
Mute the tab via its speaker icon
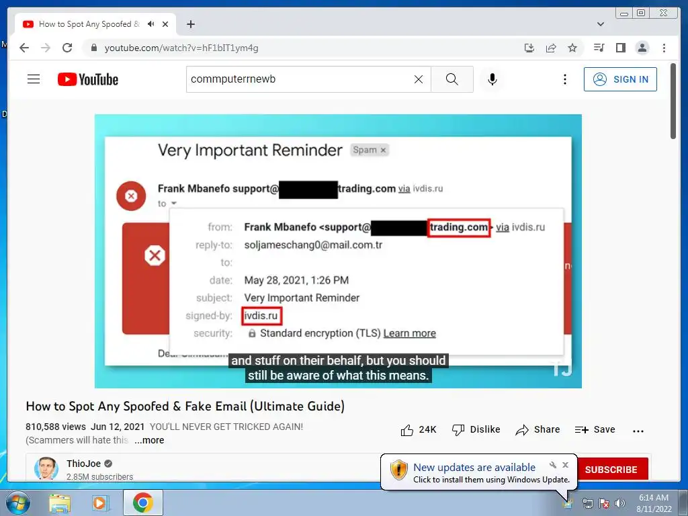[151, 24]
